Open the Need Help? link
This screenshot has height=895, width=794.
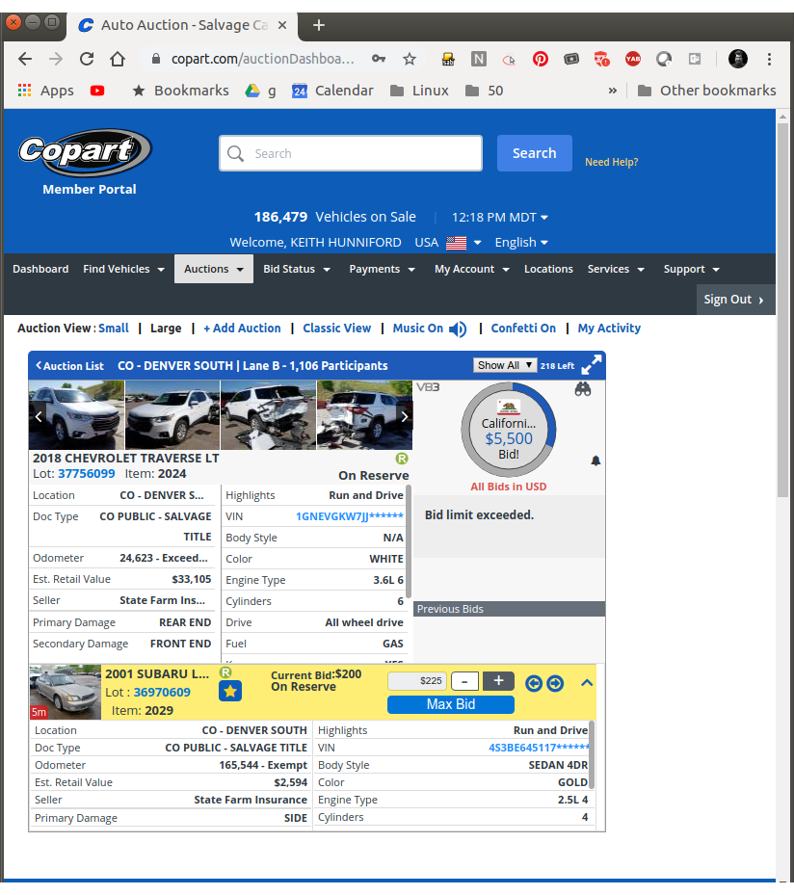611,162
